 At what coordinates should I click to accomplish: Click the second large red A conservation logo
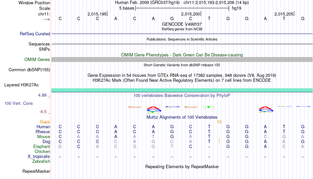click(x=266, y=108)
